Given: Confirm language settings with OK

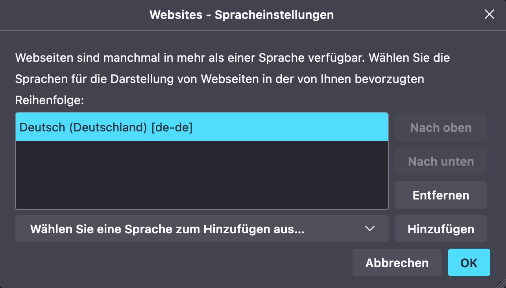Looking at the screenshot, I should click(469, 262).
